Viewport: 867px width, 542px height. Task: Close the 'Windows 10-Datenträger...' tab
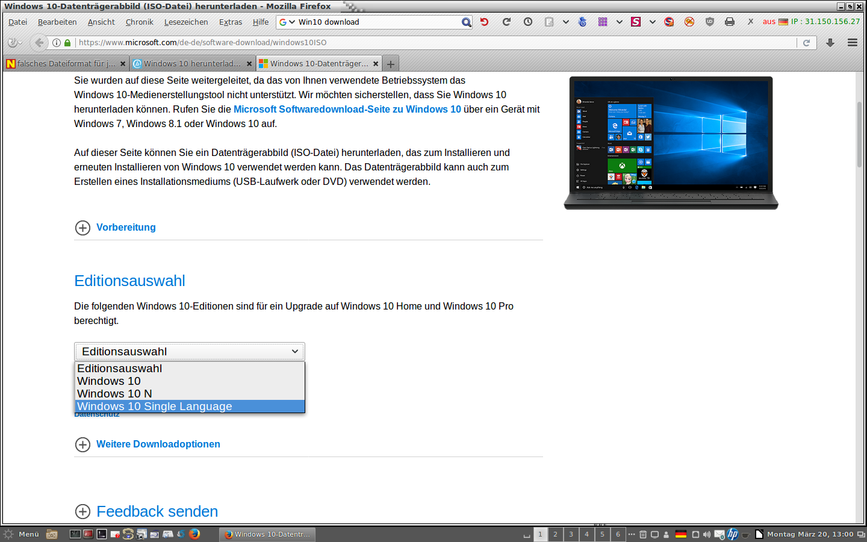tap(376, 64)
